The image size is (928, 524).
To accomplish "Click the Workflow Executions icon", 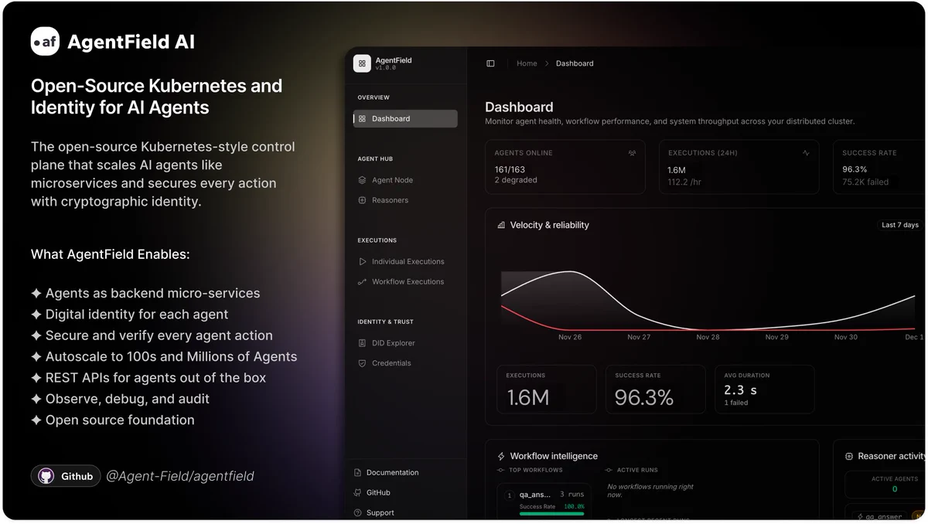I will tap(362, 281).
